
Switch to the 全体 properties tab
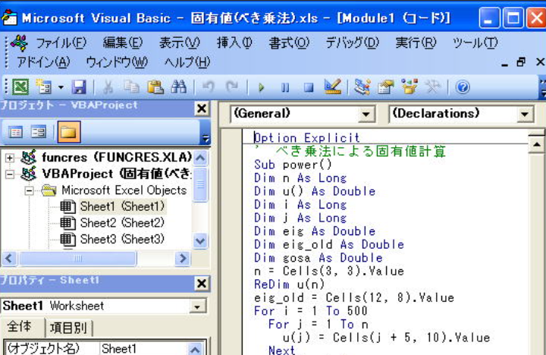(x=20, y=327)
